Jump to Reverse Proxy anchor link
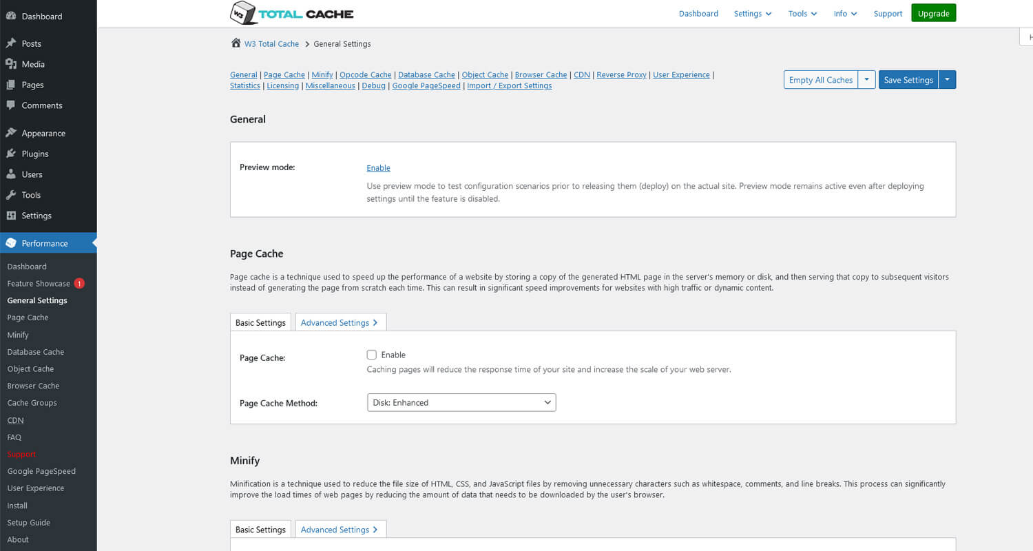This screenshot has height=551, width=1033. [621, 74]
